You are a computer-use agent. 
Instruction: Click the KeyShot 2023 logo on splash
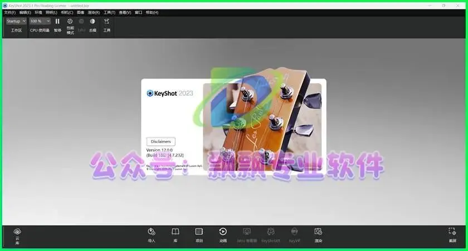tap(170, 93)
